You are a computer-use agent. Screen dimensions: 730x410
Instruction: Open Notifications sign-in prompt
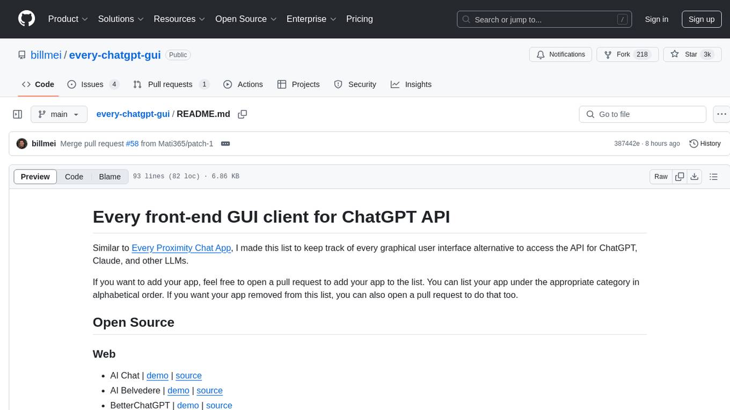(561, 55)
